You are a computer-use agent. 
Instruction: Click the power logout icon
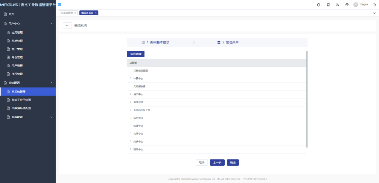coord(374,5)
